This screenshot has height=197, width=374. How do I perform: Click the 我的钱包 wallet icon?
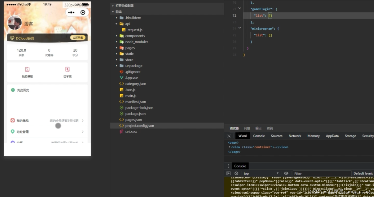pos(13,121)
